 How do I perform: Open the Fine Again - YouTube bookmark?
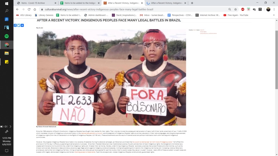236,15
